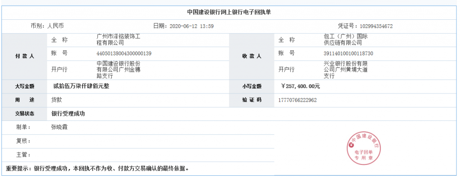Screen dimensions: 460x178
Task: Click payer account 44050138004300000139
Action: (124, 53)
